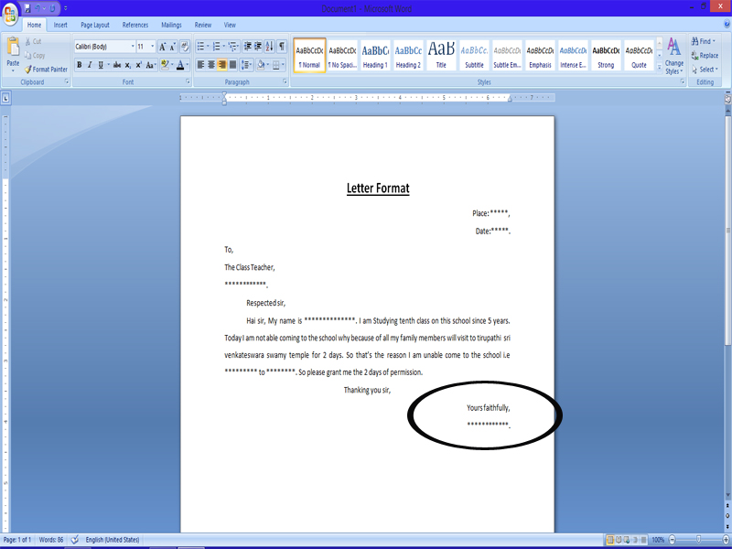Open the Show/Hide paragraph marks icon

(282, 46)
